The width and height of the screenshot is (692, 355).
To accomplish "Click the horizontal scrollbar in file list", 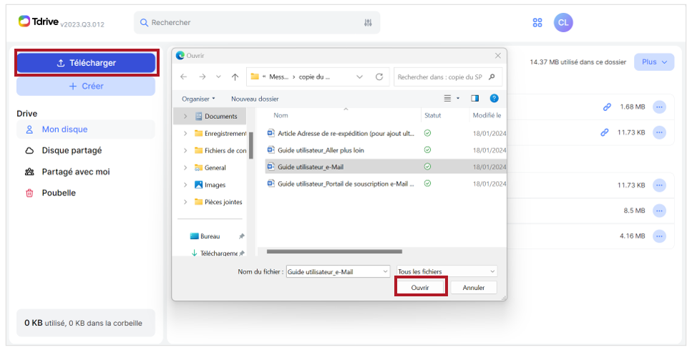I will click(334, 252).
